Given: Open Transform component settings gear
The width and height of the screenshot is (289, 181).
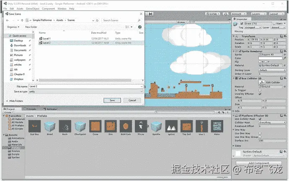Looking at the screenshot, I should coord(285,36).
